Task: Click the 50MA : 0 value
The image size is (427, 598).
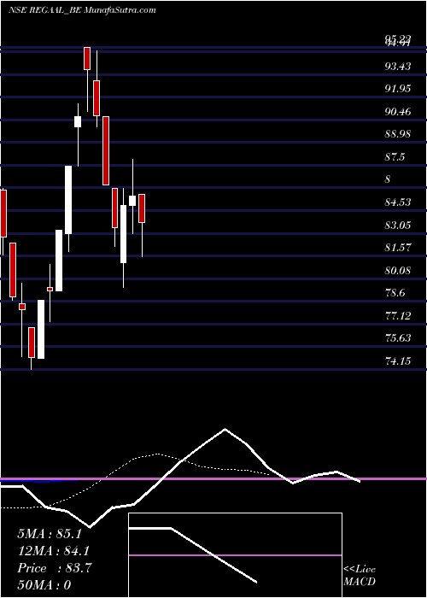Action: (44, 585)
